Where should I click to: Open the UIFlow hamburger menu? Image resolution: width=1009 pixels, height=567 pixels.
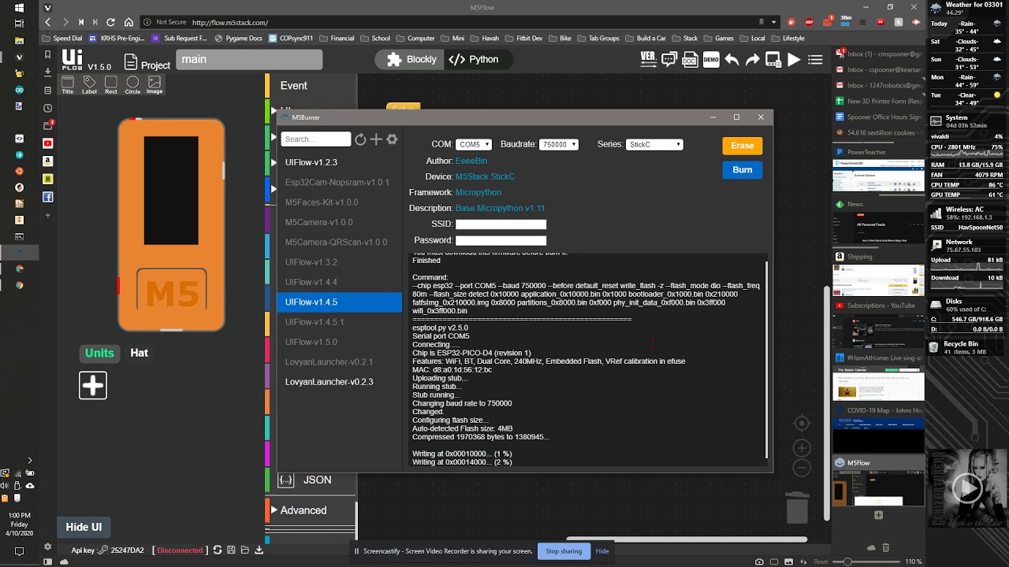[815, 59]
